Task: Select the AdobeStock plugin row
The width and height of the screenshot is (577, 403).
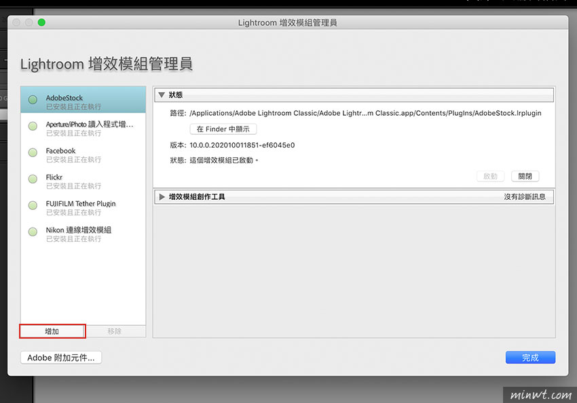Action: pos(83,100)
